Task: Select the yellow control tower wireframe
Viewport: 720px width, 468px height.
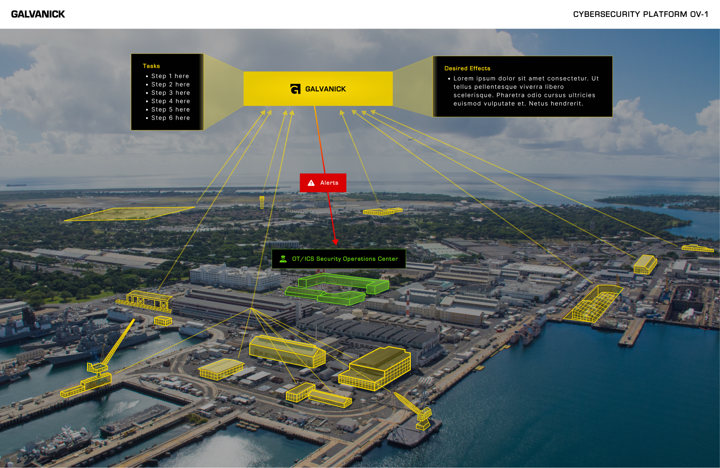Action: tap(262, 202)
